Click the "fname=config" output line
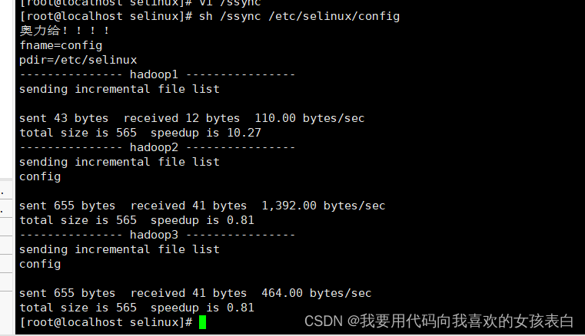 point(61,45)
